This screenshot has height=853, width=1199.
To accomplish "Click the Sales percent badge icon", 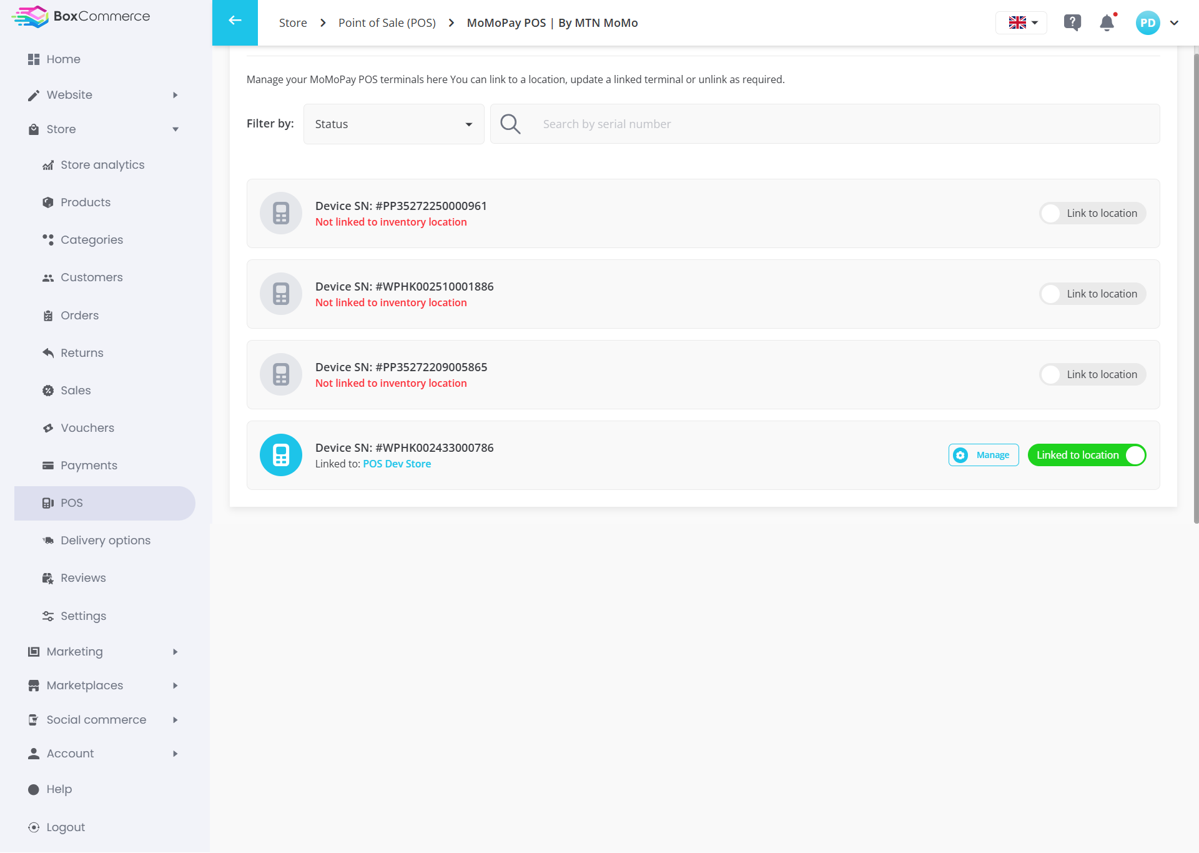I will click(48, 391).
